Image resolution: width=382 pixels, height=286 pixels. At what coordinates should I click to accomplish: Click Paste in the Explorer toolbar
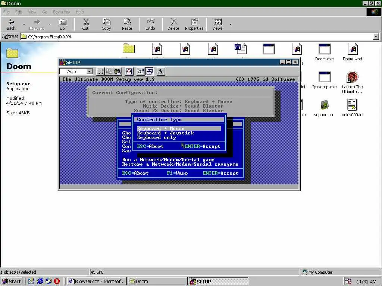127,24
